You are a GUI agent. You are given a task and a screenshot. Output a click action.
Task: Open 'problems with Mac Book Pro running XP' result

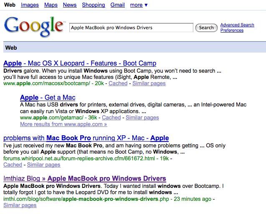pos(86,138)
